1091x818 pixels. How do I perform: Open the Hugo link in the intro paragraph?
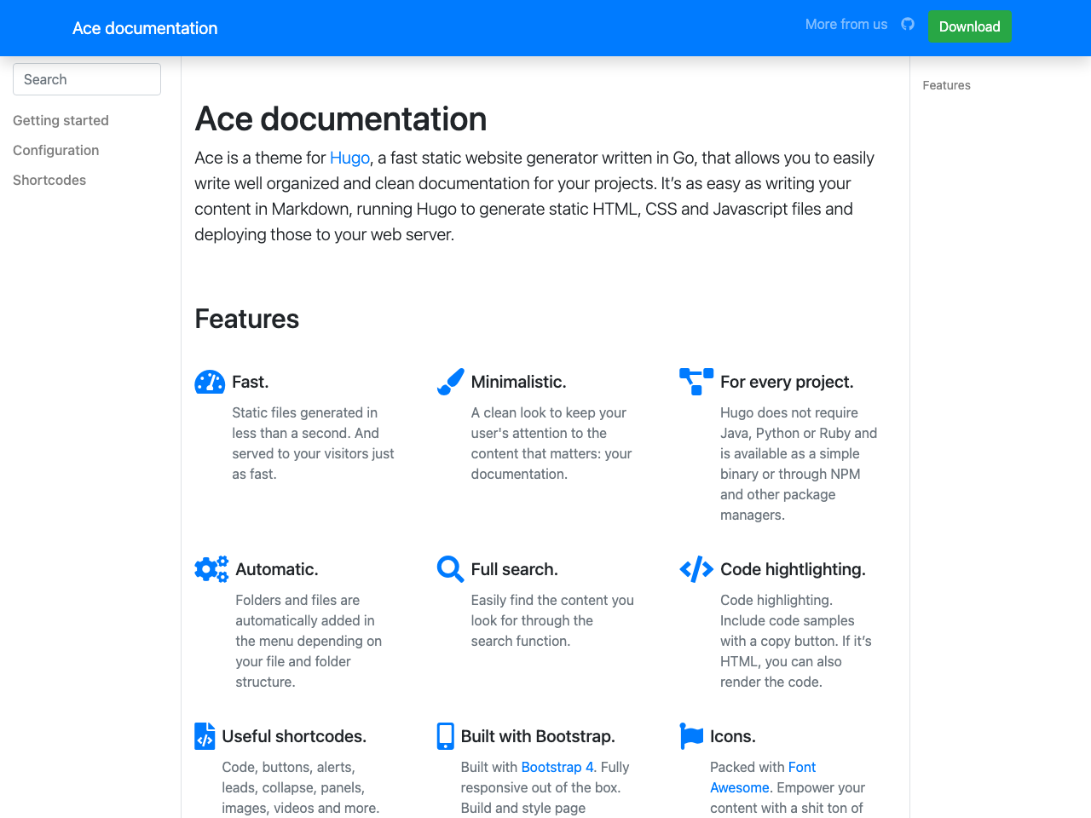tap(349, 158)
